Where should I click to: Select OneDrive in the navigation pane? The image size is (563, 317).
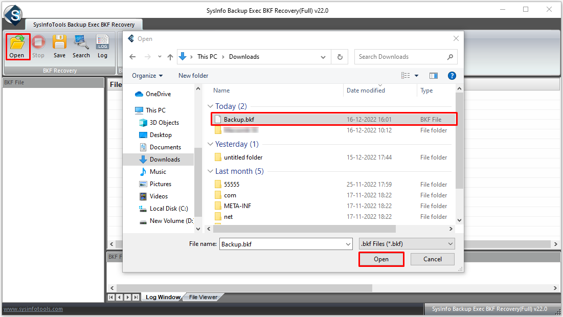153,94
